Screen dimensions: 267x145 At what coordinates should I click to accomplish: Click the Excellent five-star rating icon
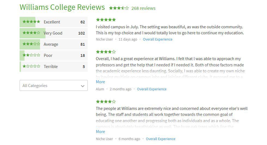31,22
